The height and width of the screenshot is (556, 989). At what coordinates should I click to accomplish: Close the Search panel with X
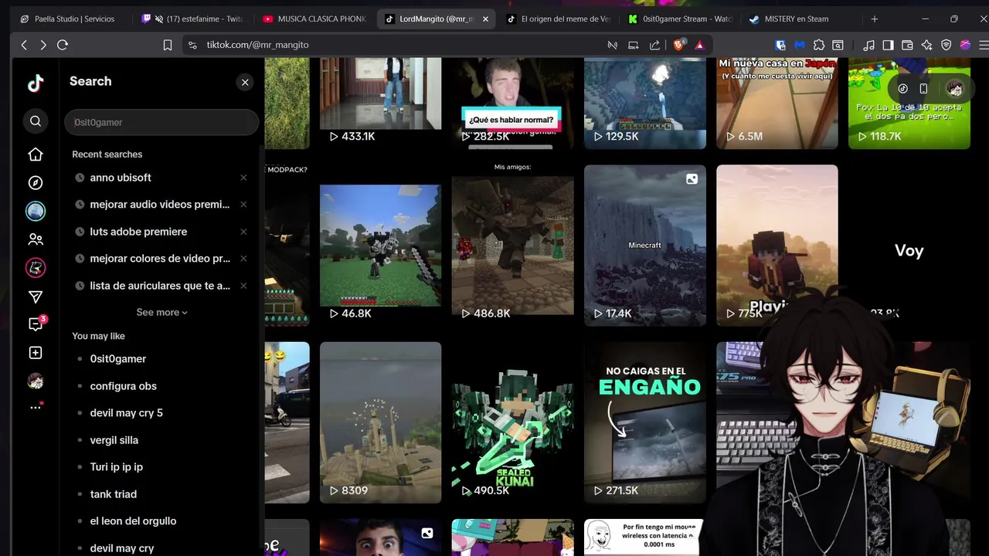pyautogui.click(x=245, y=82)
